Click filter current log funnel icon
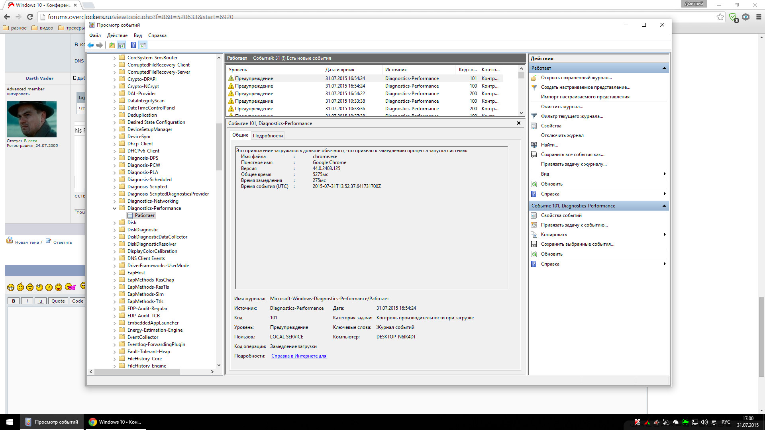The height and width of the screenshot is (430, 765). 534,116
